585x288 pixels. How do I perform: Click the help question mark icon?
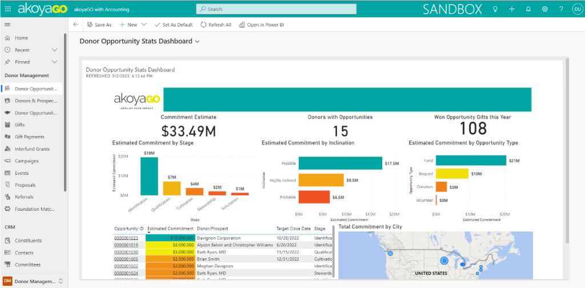click(562, 9)
